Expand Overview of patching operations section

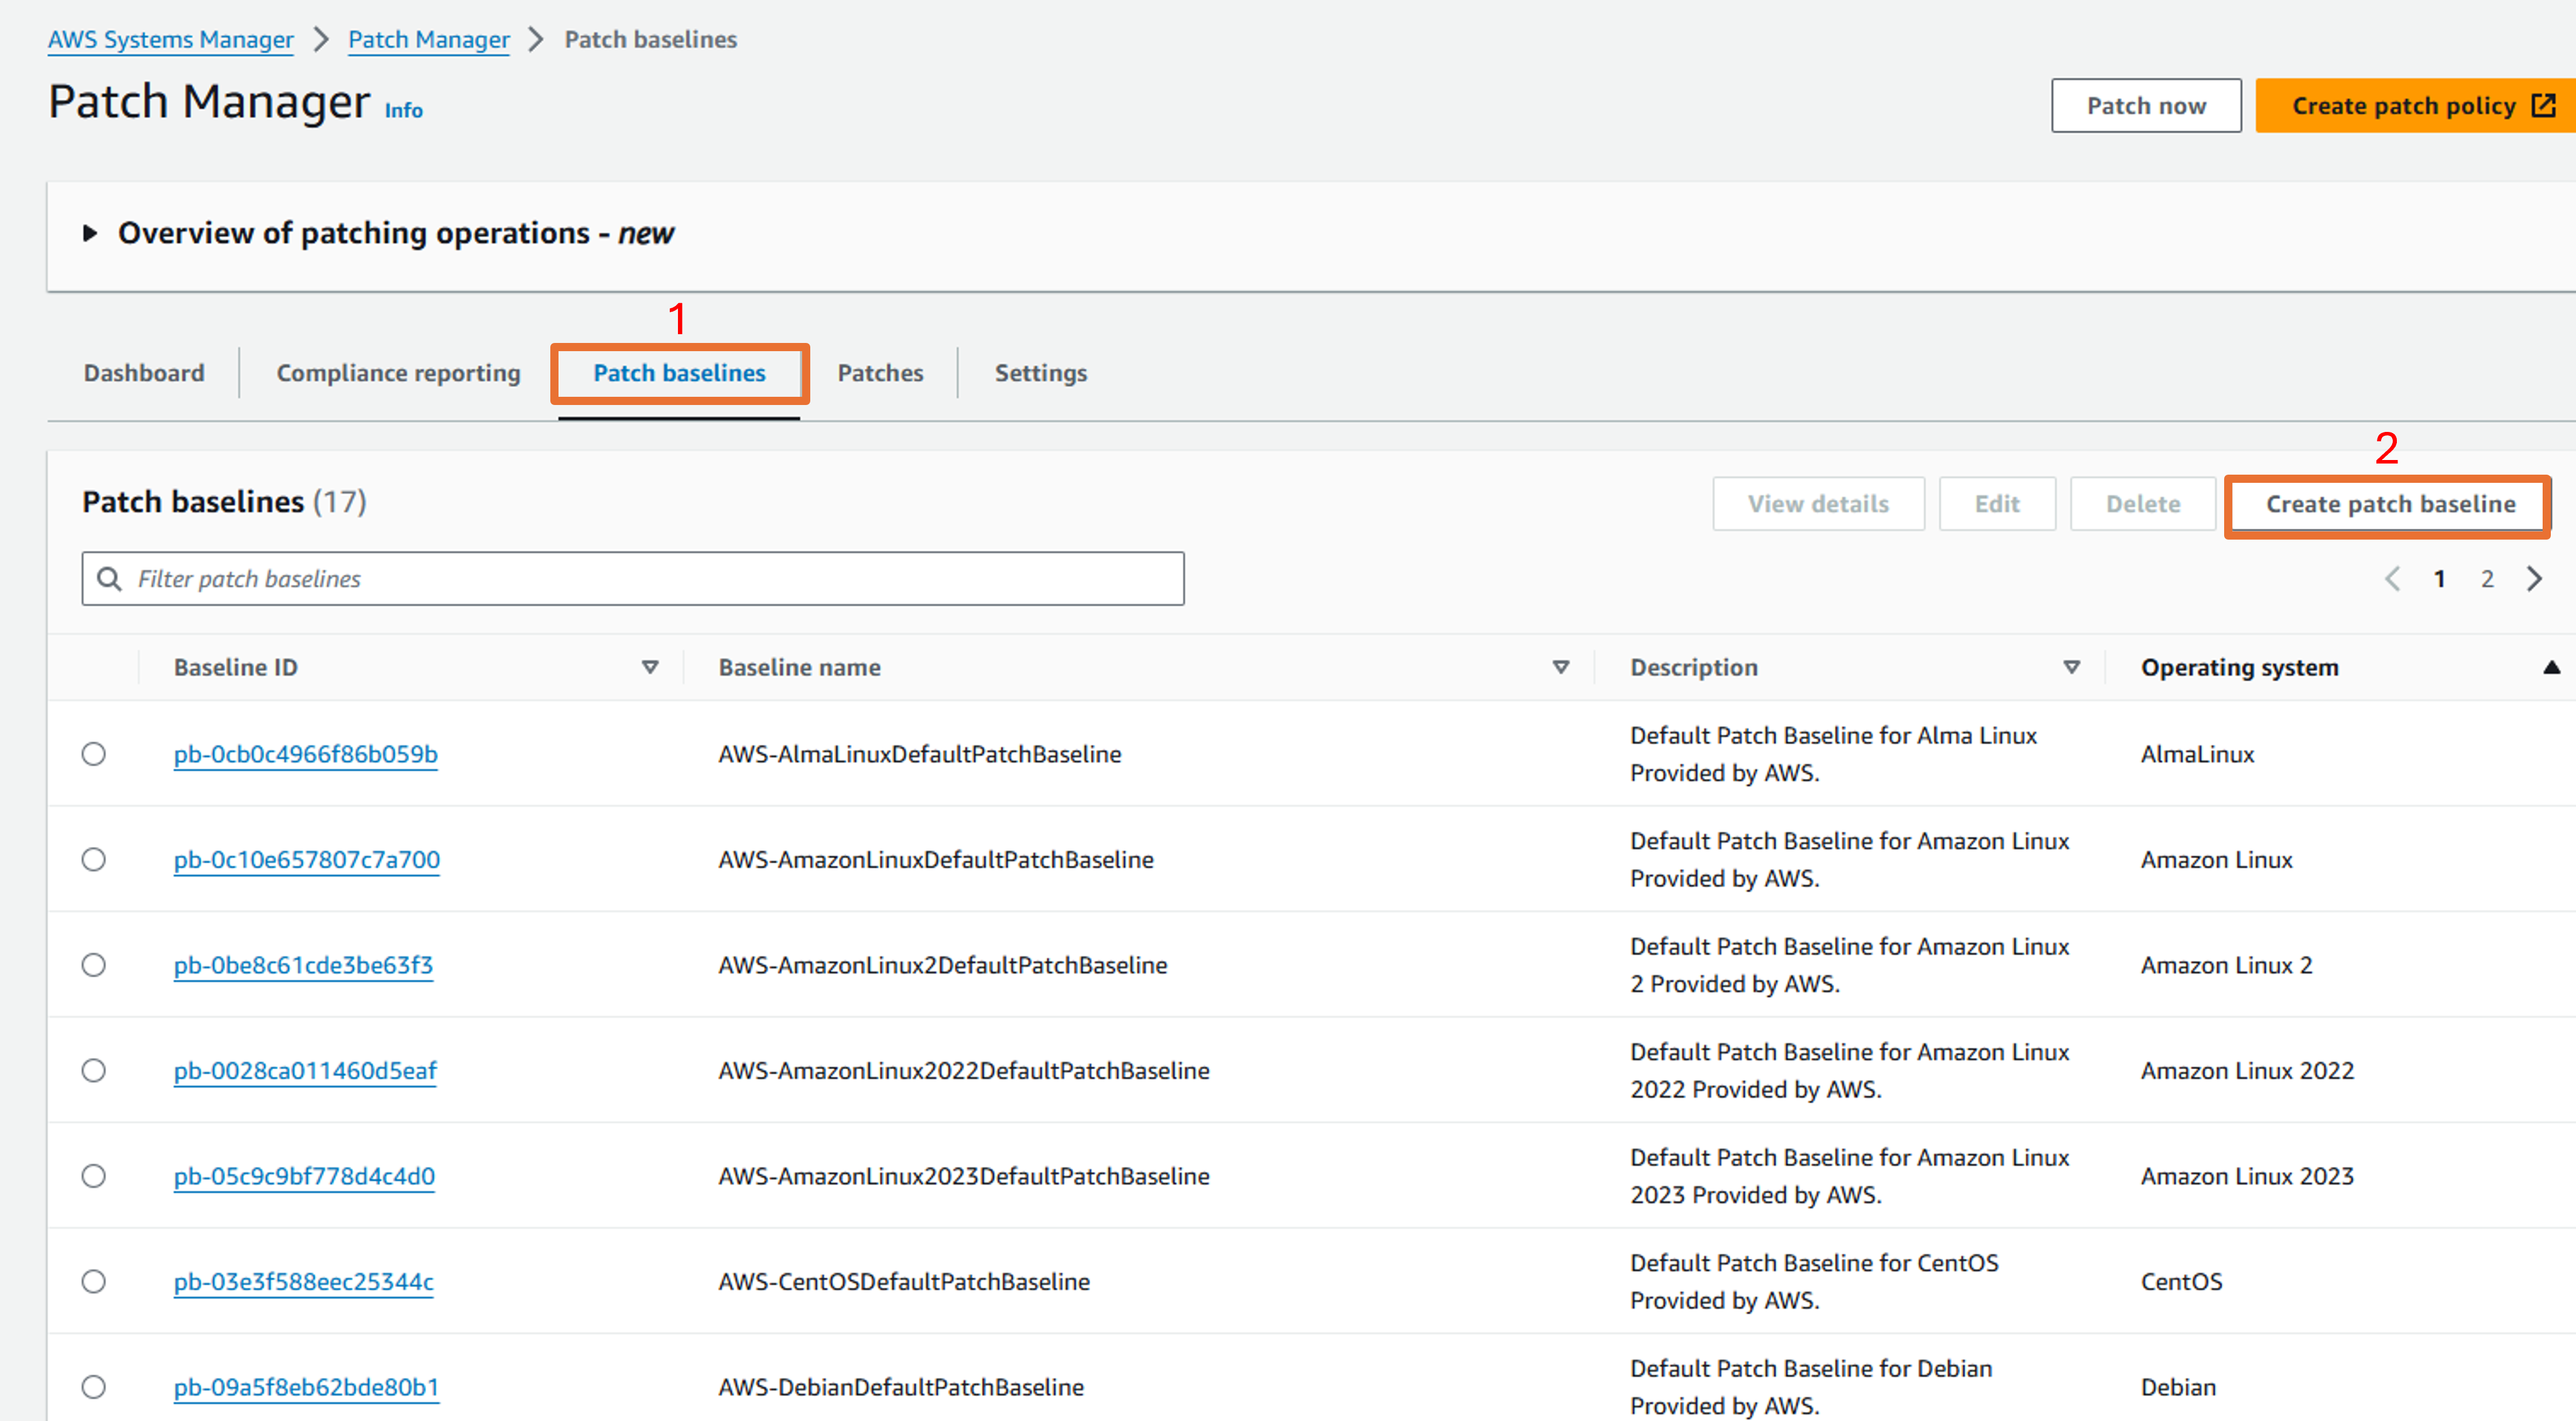(90, 233)
